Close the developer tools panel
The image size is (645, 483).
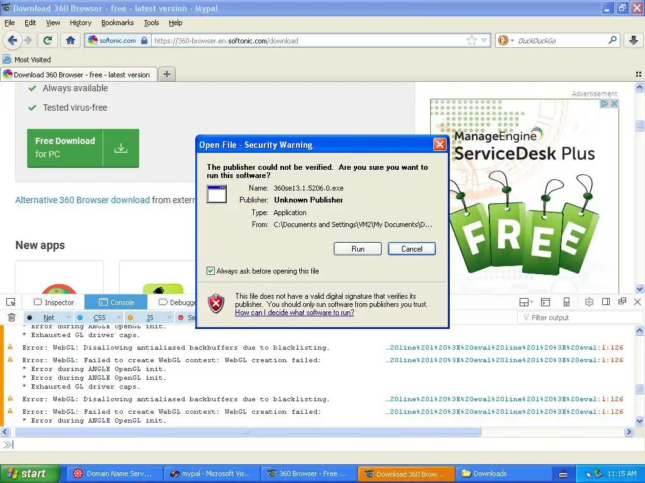click(x=637, y=302)
